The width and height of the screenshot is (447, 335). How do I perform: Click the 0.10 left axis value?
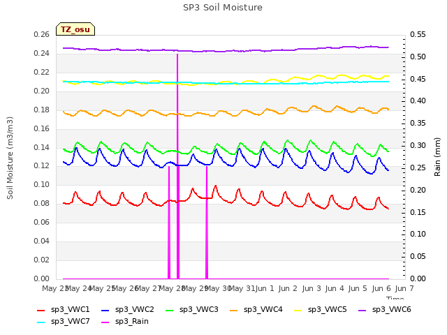(x=42, y=184)
